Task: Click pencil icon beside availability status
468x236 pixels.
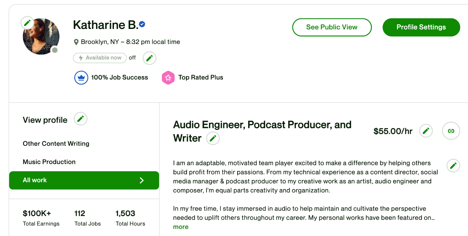Action: tap(149, 58)
